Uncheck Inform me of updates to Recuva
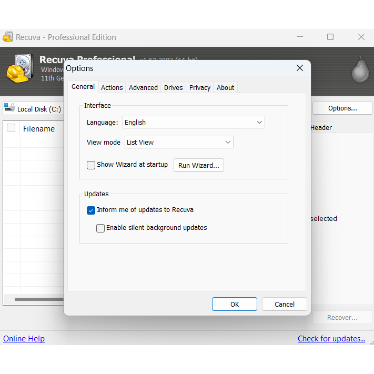 coord(91,210)
